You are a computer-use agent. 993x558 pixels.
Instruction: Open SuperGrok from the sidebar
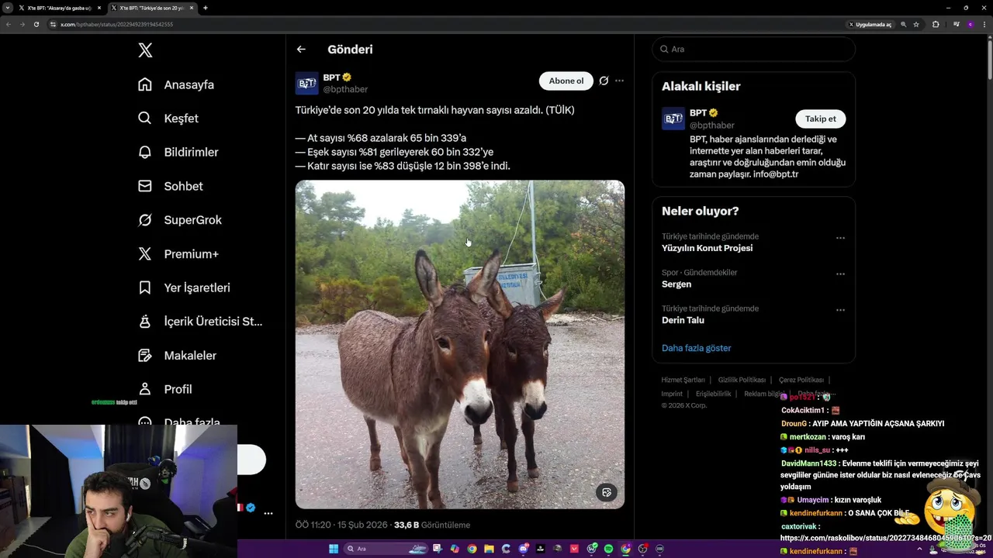180,220
